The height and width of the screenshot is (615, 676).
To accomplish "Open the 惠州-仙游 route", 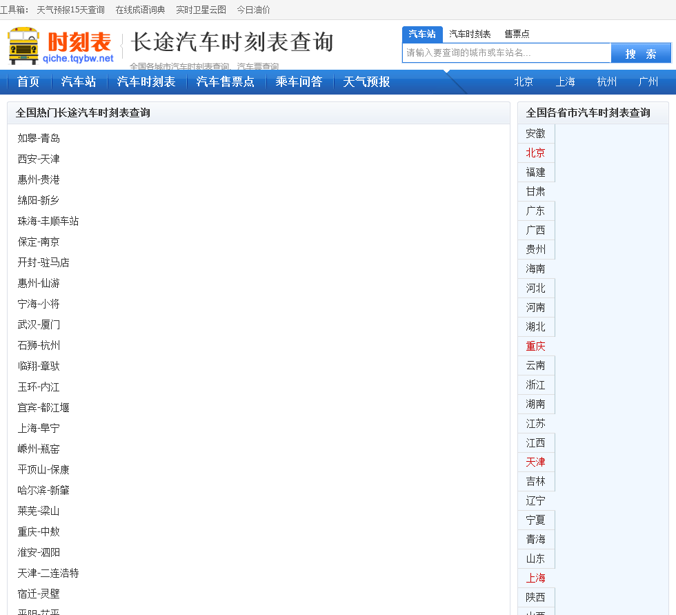I will point(39,284).
